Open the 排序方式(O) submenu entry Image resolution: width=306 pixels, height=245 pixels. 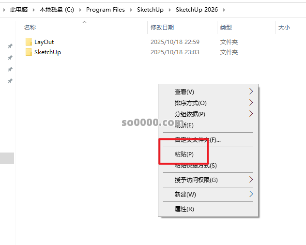coord(190,103)
